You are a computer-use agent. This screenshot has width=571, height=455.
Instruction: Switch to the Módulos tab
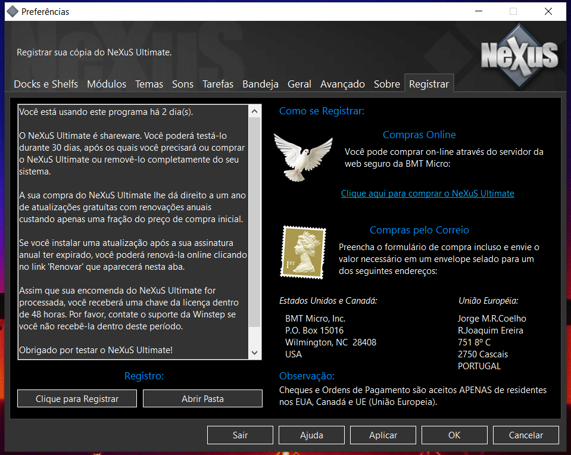(x=107, y=84)
